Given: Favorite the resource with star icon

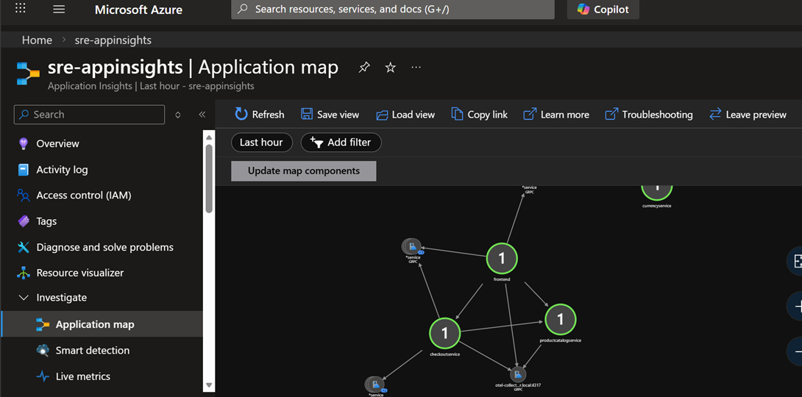Looking at the screenshot, I should coord(390,68).
